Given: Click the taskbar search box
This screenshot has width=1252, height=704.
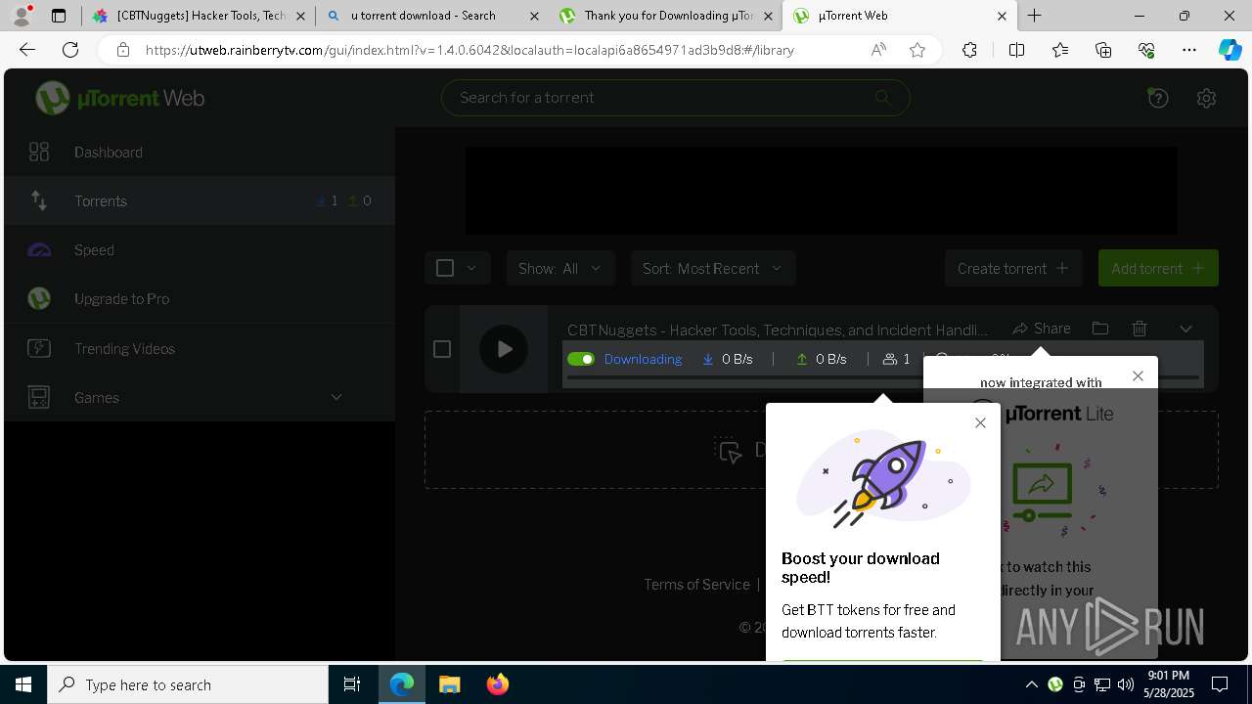Looking at the screenshot, I should tap(188, 684).
